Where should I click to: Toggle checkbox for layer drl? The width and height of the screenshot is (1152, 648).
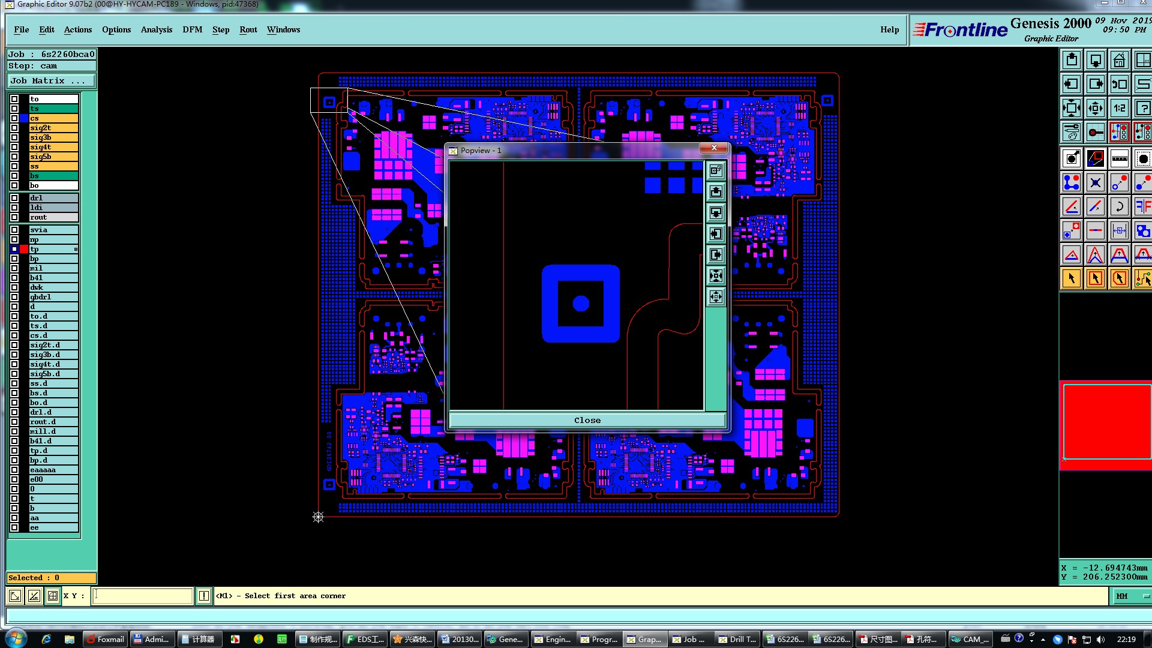pyautogui.click(x=14, y=198)
